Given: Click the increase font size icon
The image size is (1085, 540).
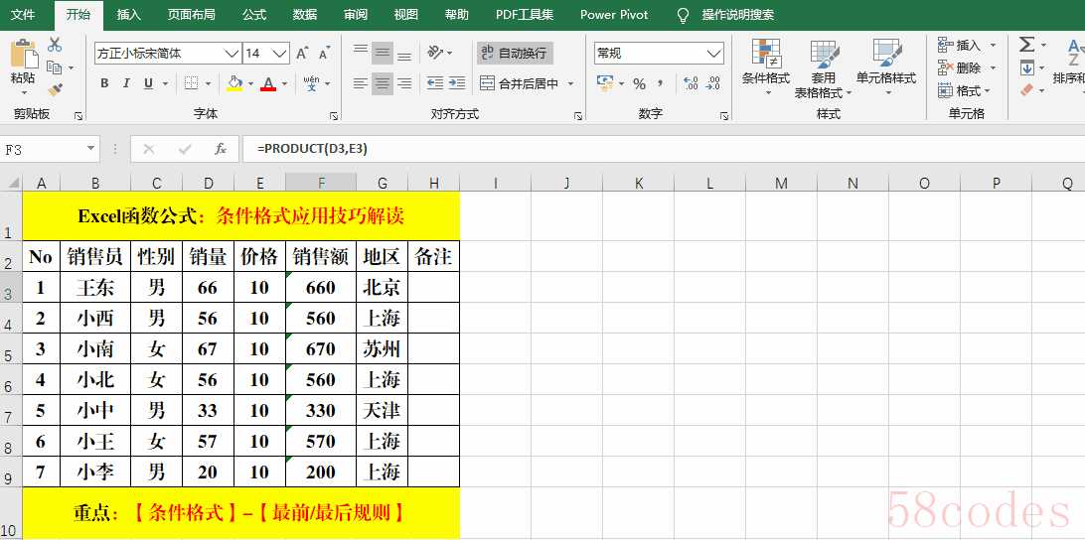Looking at the screenshot, I should (x=302, y=54).
